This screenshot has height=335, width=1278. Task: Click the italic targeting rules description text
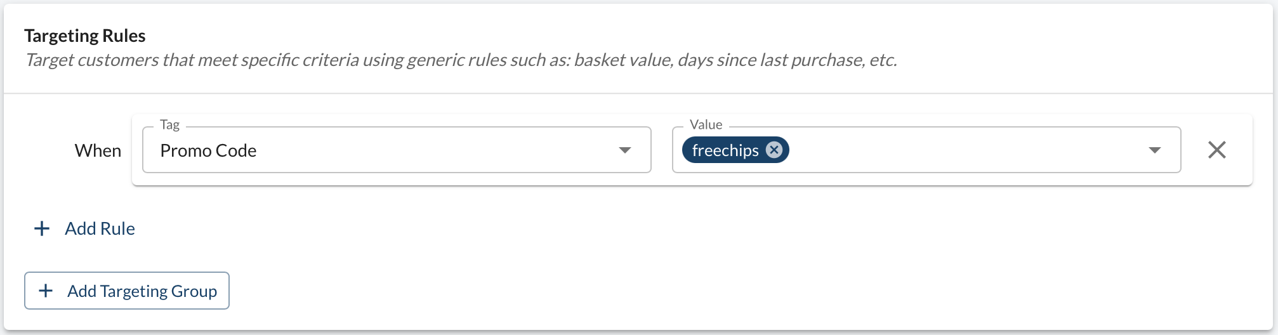(461, 60)
